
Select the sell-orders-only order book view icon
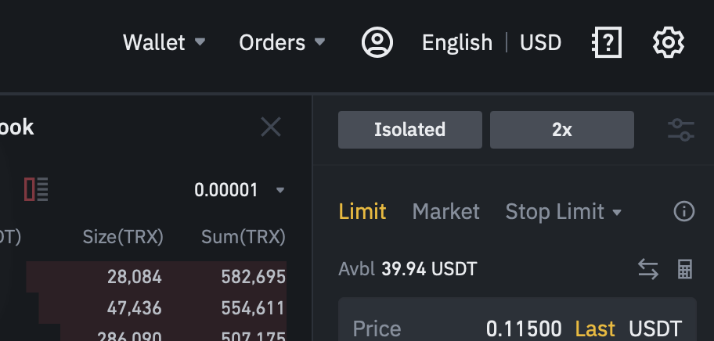(36, 189)
